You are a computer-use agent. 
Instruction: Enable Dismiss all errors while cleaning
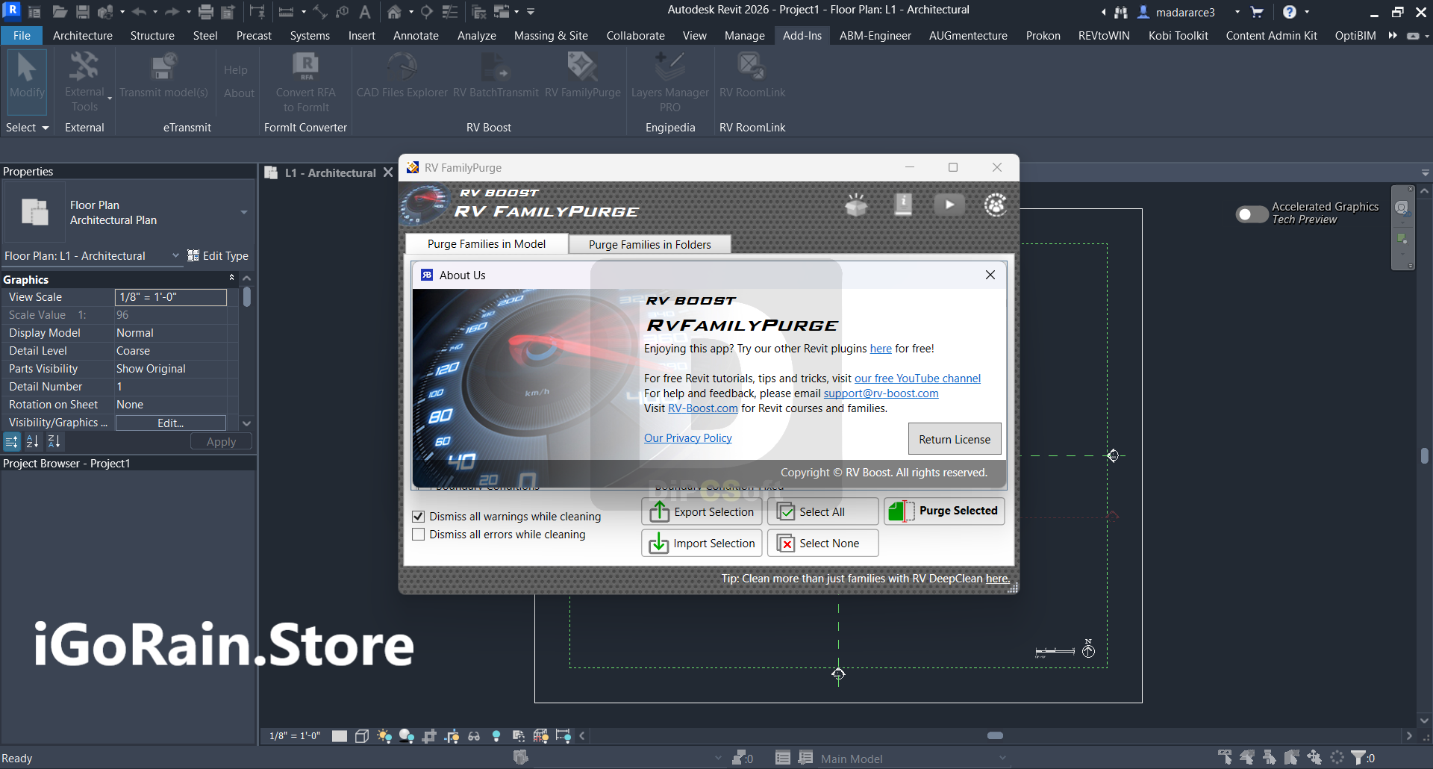[419, 535]
